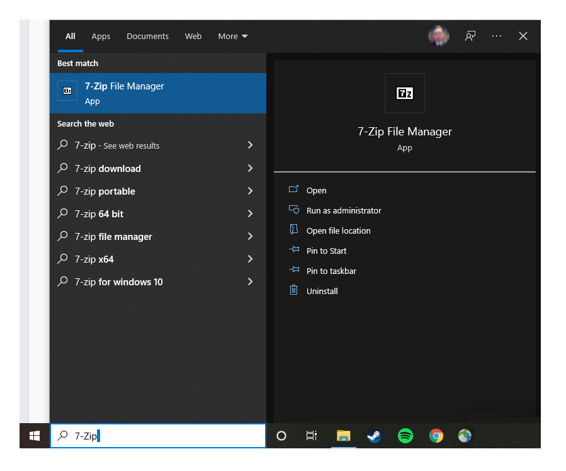Expand the More filter dropdown
Image resolution: width=566 pixels, height=471 pixels.
pyautogui.click(x=232, y=36)
